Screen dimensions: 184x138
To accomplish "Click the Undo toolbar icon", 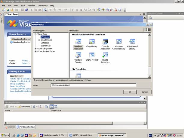I will [x=60, y=10].
